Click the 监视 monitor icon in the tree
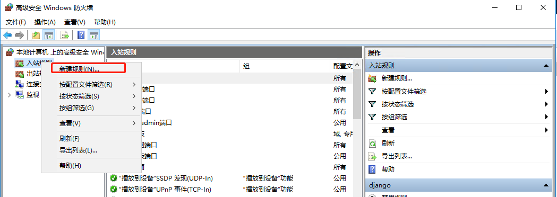 [20, 95]
